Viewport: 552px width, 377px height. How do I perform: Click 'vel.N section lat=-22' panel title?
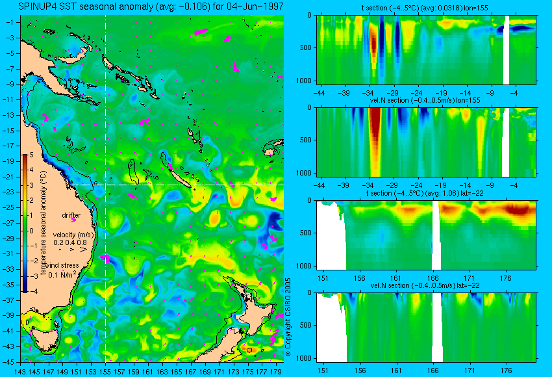[x=425, y=285]
